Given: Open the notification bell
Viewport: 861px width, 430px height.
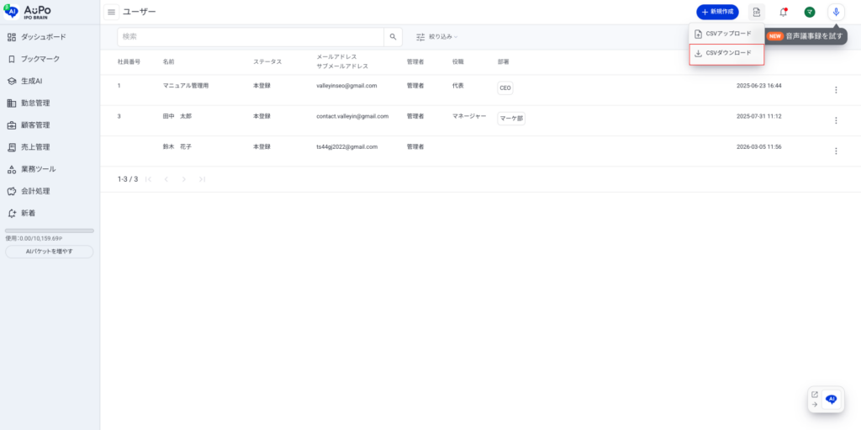Looking at the screenshot, I should point(783,12).
